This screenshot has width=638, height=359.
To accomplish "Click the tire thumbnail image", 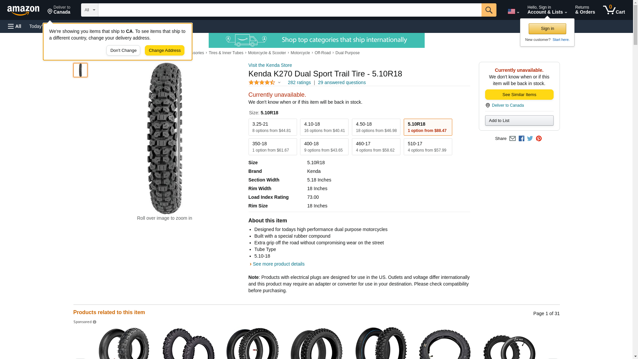I will tap(80, 70).
